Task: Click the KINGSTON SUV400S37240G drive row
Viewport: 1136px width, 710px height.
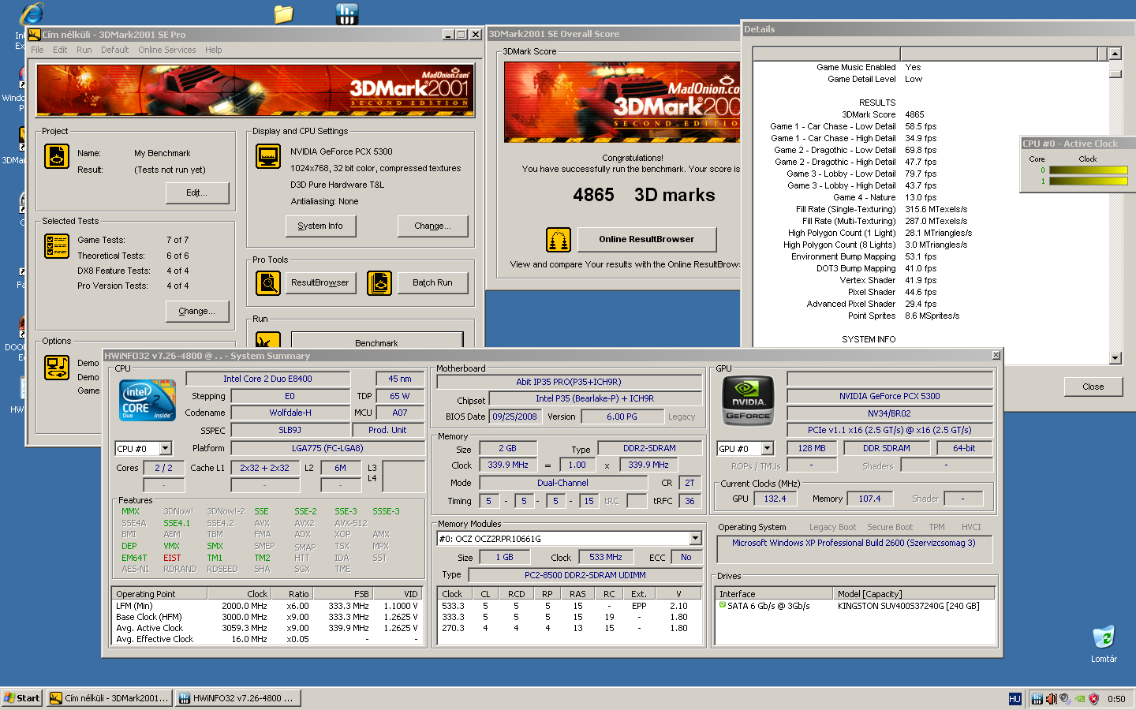Action: point(854,606)
